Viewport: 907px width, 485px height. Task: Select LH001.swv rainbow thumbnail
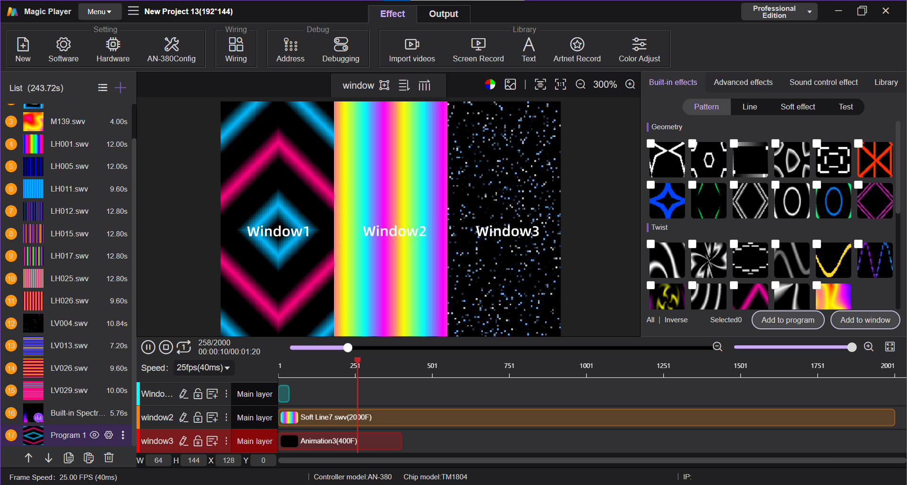[x=33, y=144]
